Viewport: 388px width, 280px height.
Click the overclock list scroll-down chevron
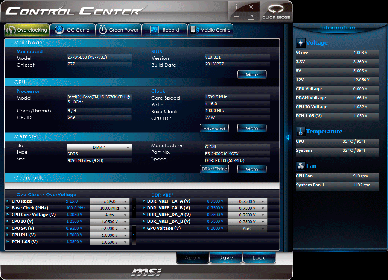tap(134, 235)
